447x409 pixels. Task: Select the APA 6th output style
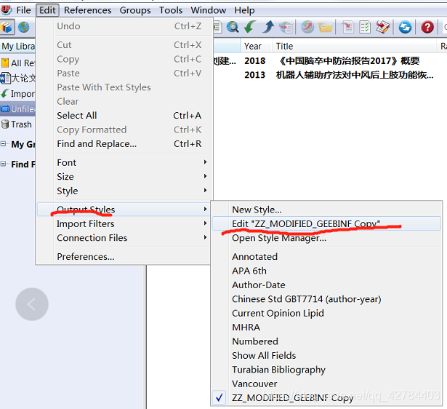pos(326,271)
